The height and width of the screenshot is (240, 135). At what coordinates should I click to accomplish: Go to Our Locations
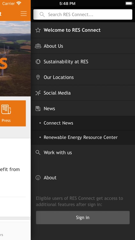click(x=83, y=77)
